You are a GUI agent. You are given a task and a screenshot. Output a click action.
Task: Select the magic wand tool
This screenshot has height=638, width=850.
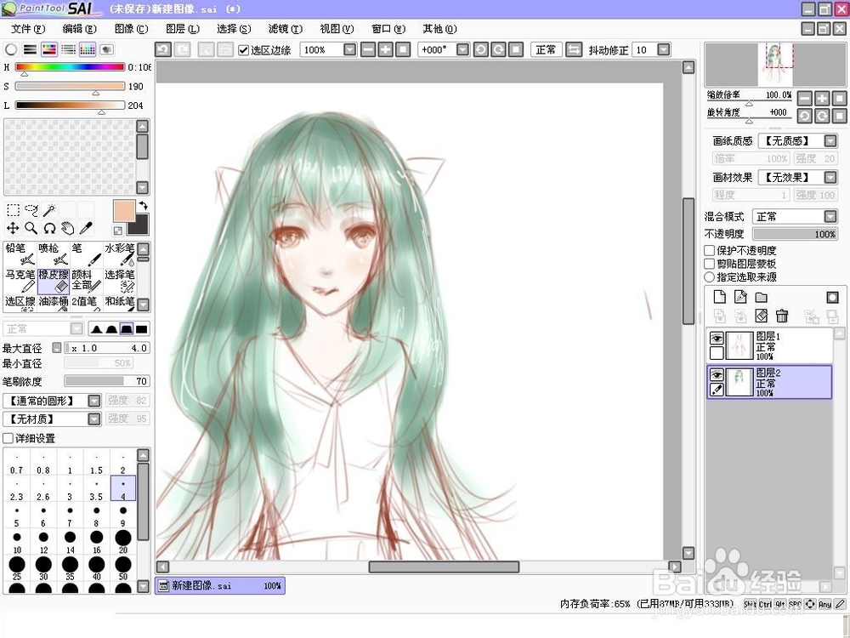click(50, 210)
